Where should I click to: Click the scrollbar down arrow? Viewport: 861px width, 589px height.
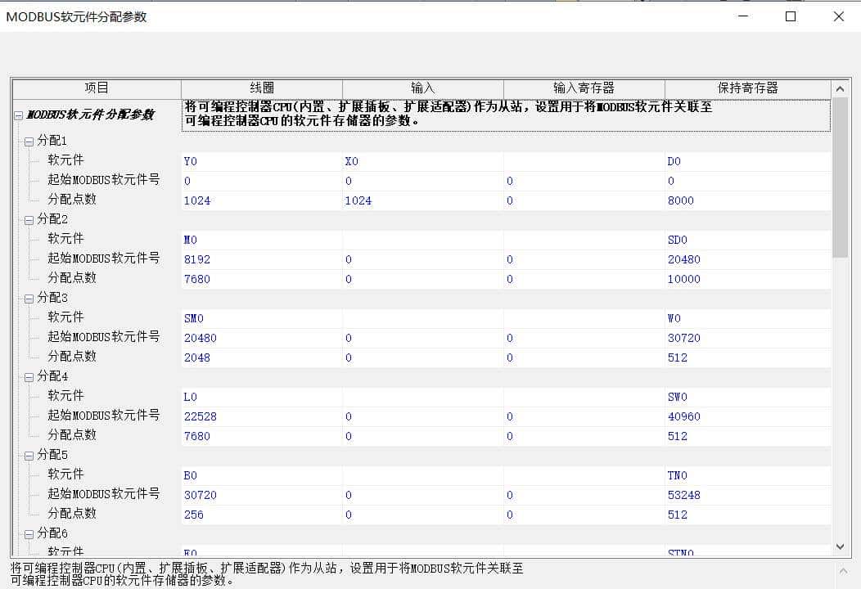tap(841, 546)
